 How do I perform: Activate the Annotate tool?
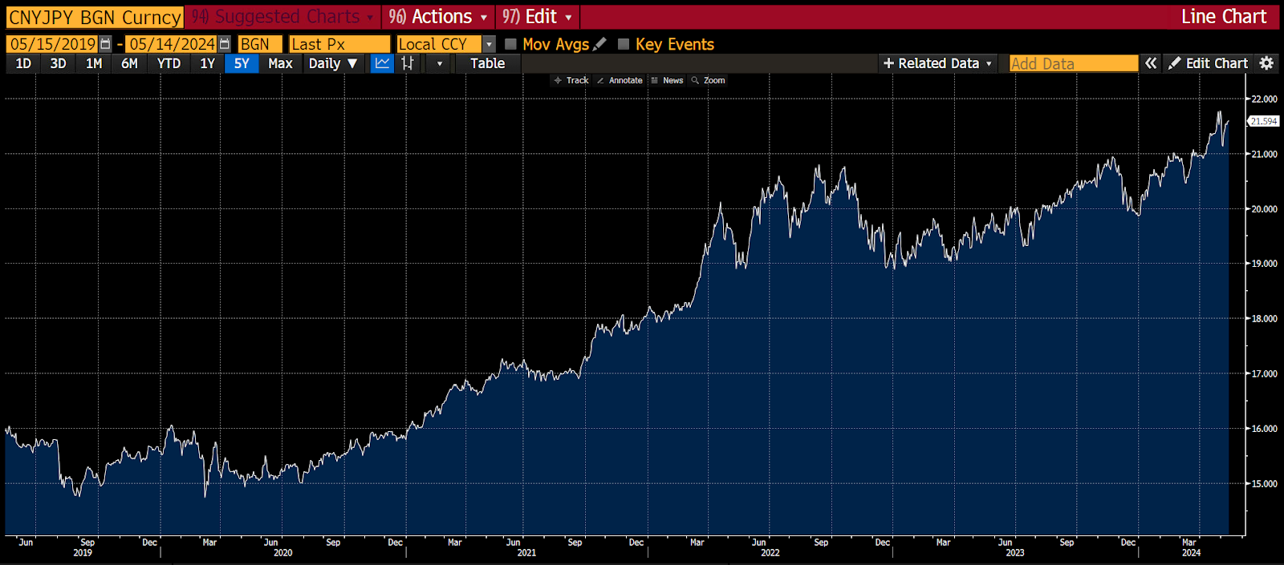point(620,80)
